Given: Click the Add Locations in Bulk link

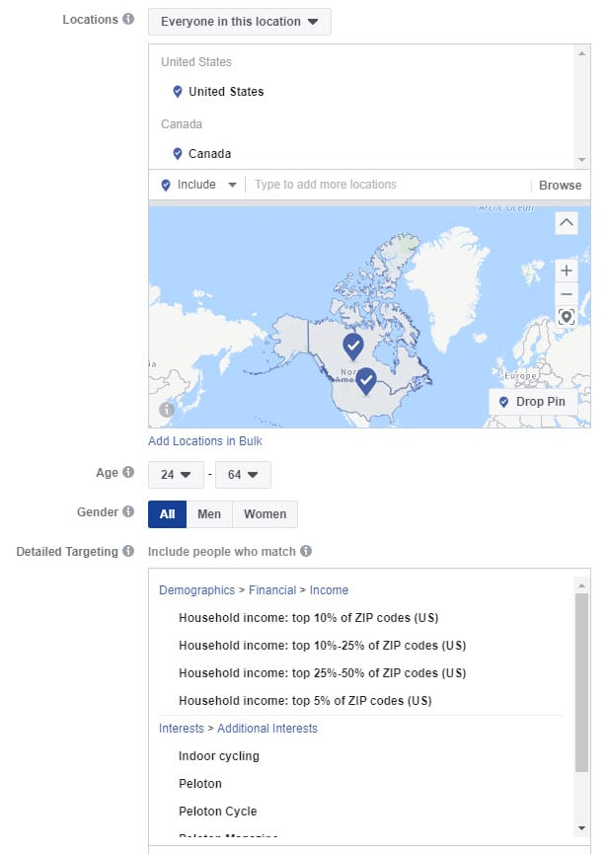Looking at the screenshot, I should pyautogui.click(x=205, y=441).
